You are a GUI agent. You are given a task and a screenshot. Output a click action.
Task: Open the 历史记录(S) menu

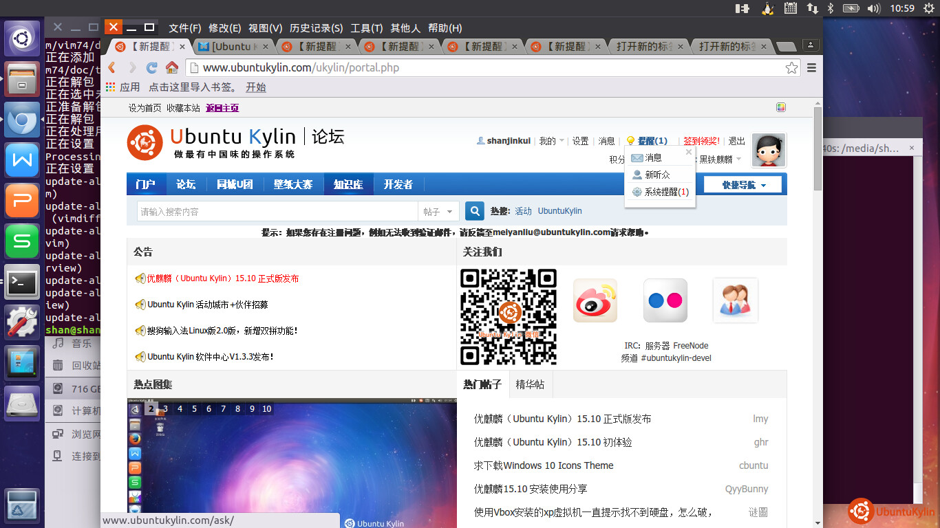[316, 28]
